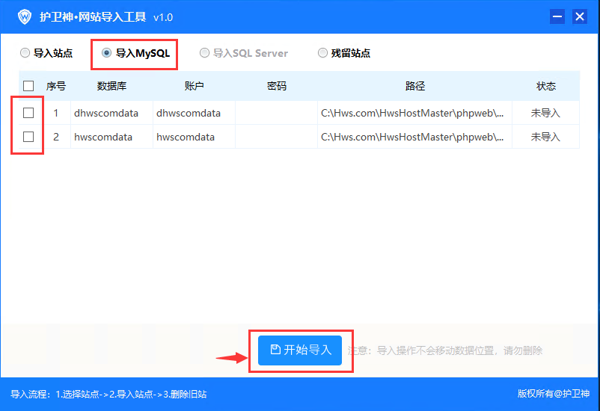The image size is (600, 411).
Task: Select the 导入MySQL radio option
Action: [106, 53]
